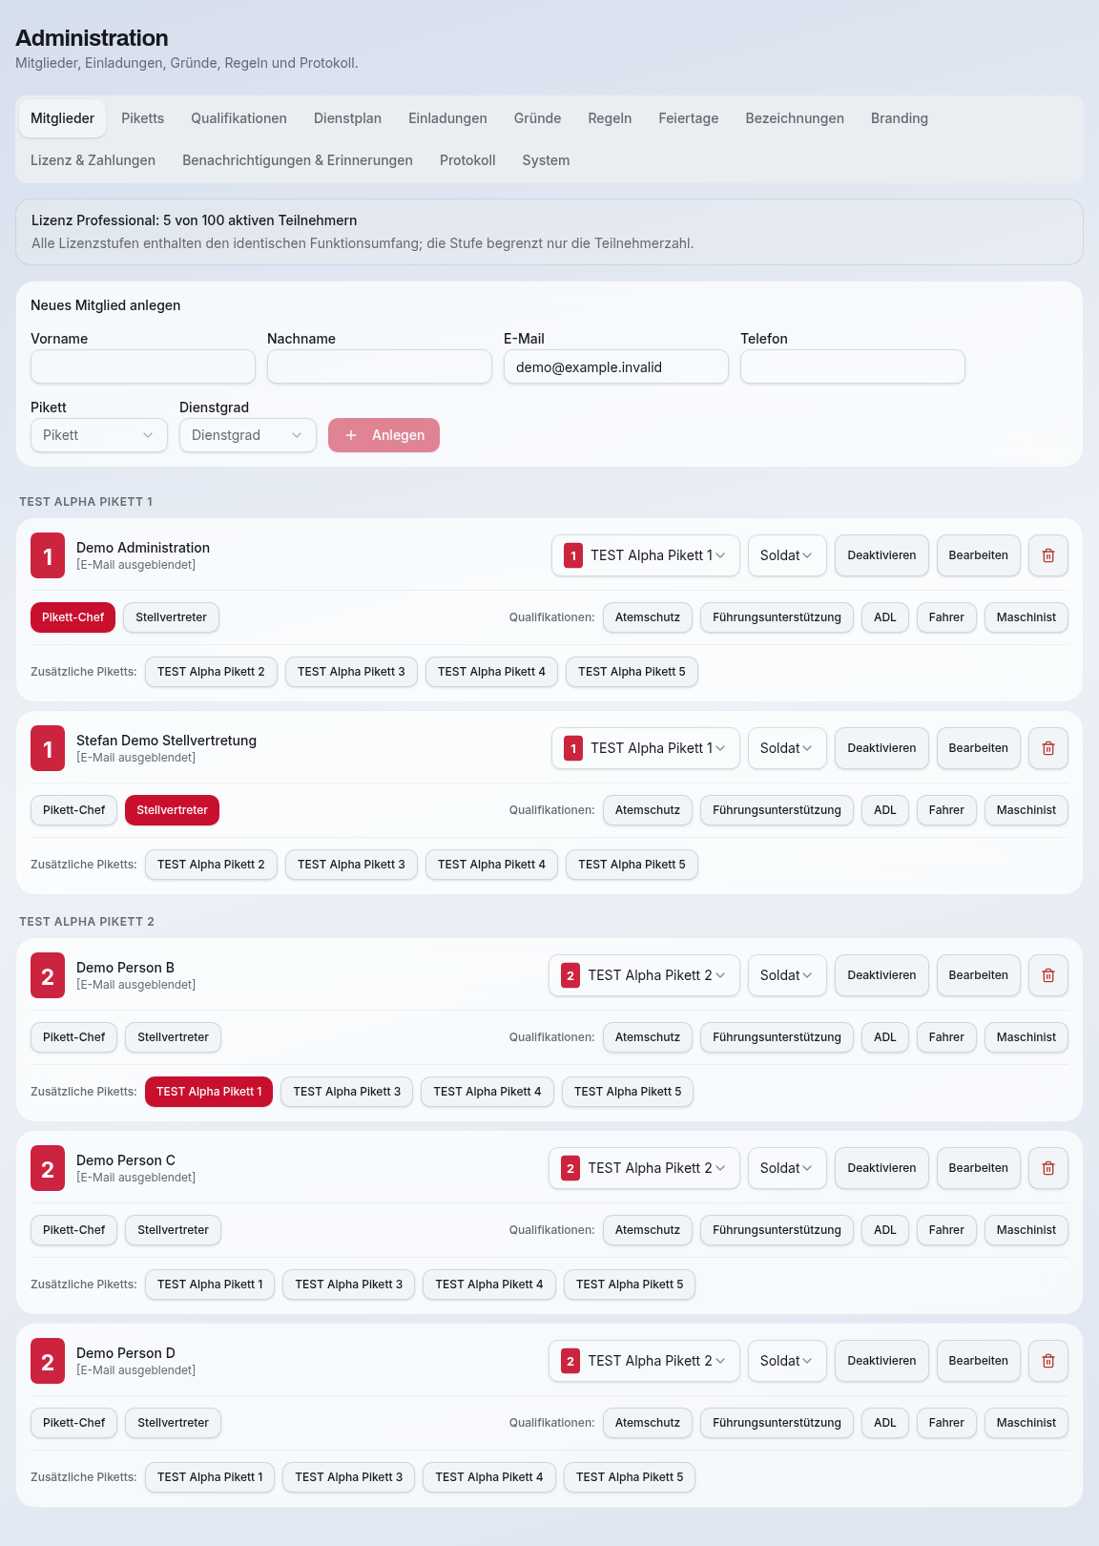Toggle Führungsunterstützung for Demo Person B

777,1037
